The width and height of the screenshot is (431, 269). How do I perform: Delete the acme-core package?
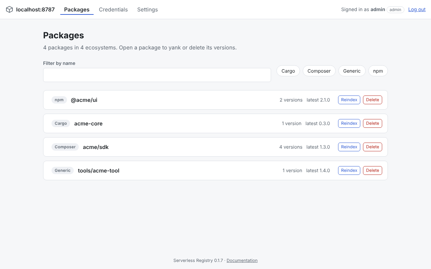[x=372, y=123]
